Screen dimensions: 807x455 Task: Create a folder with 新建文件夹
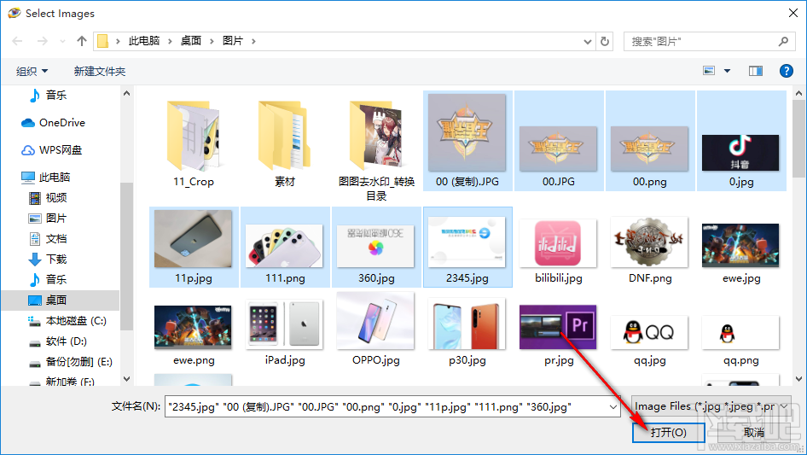click(99, 71)
